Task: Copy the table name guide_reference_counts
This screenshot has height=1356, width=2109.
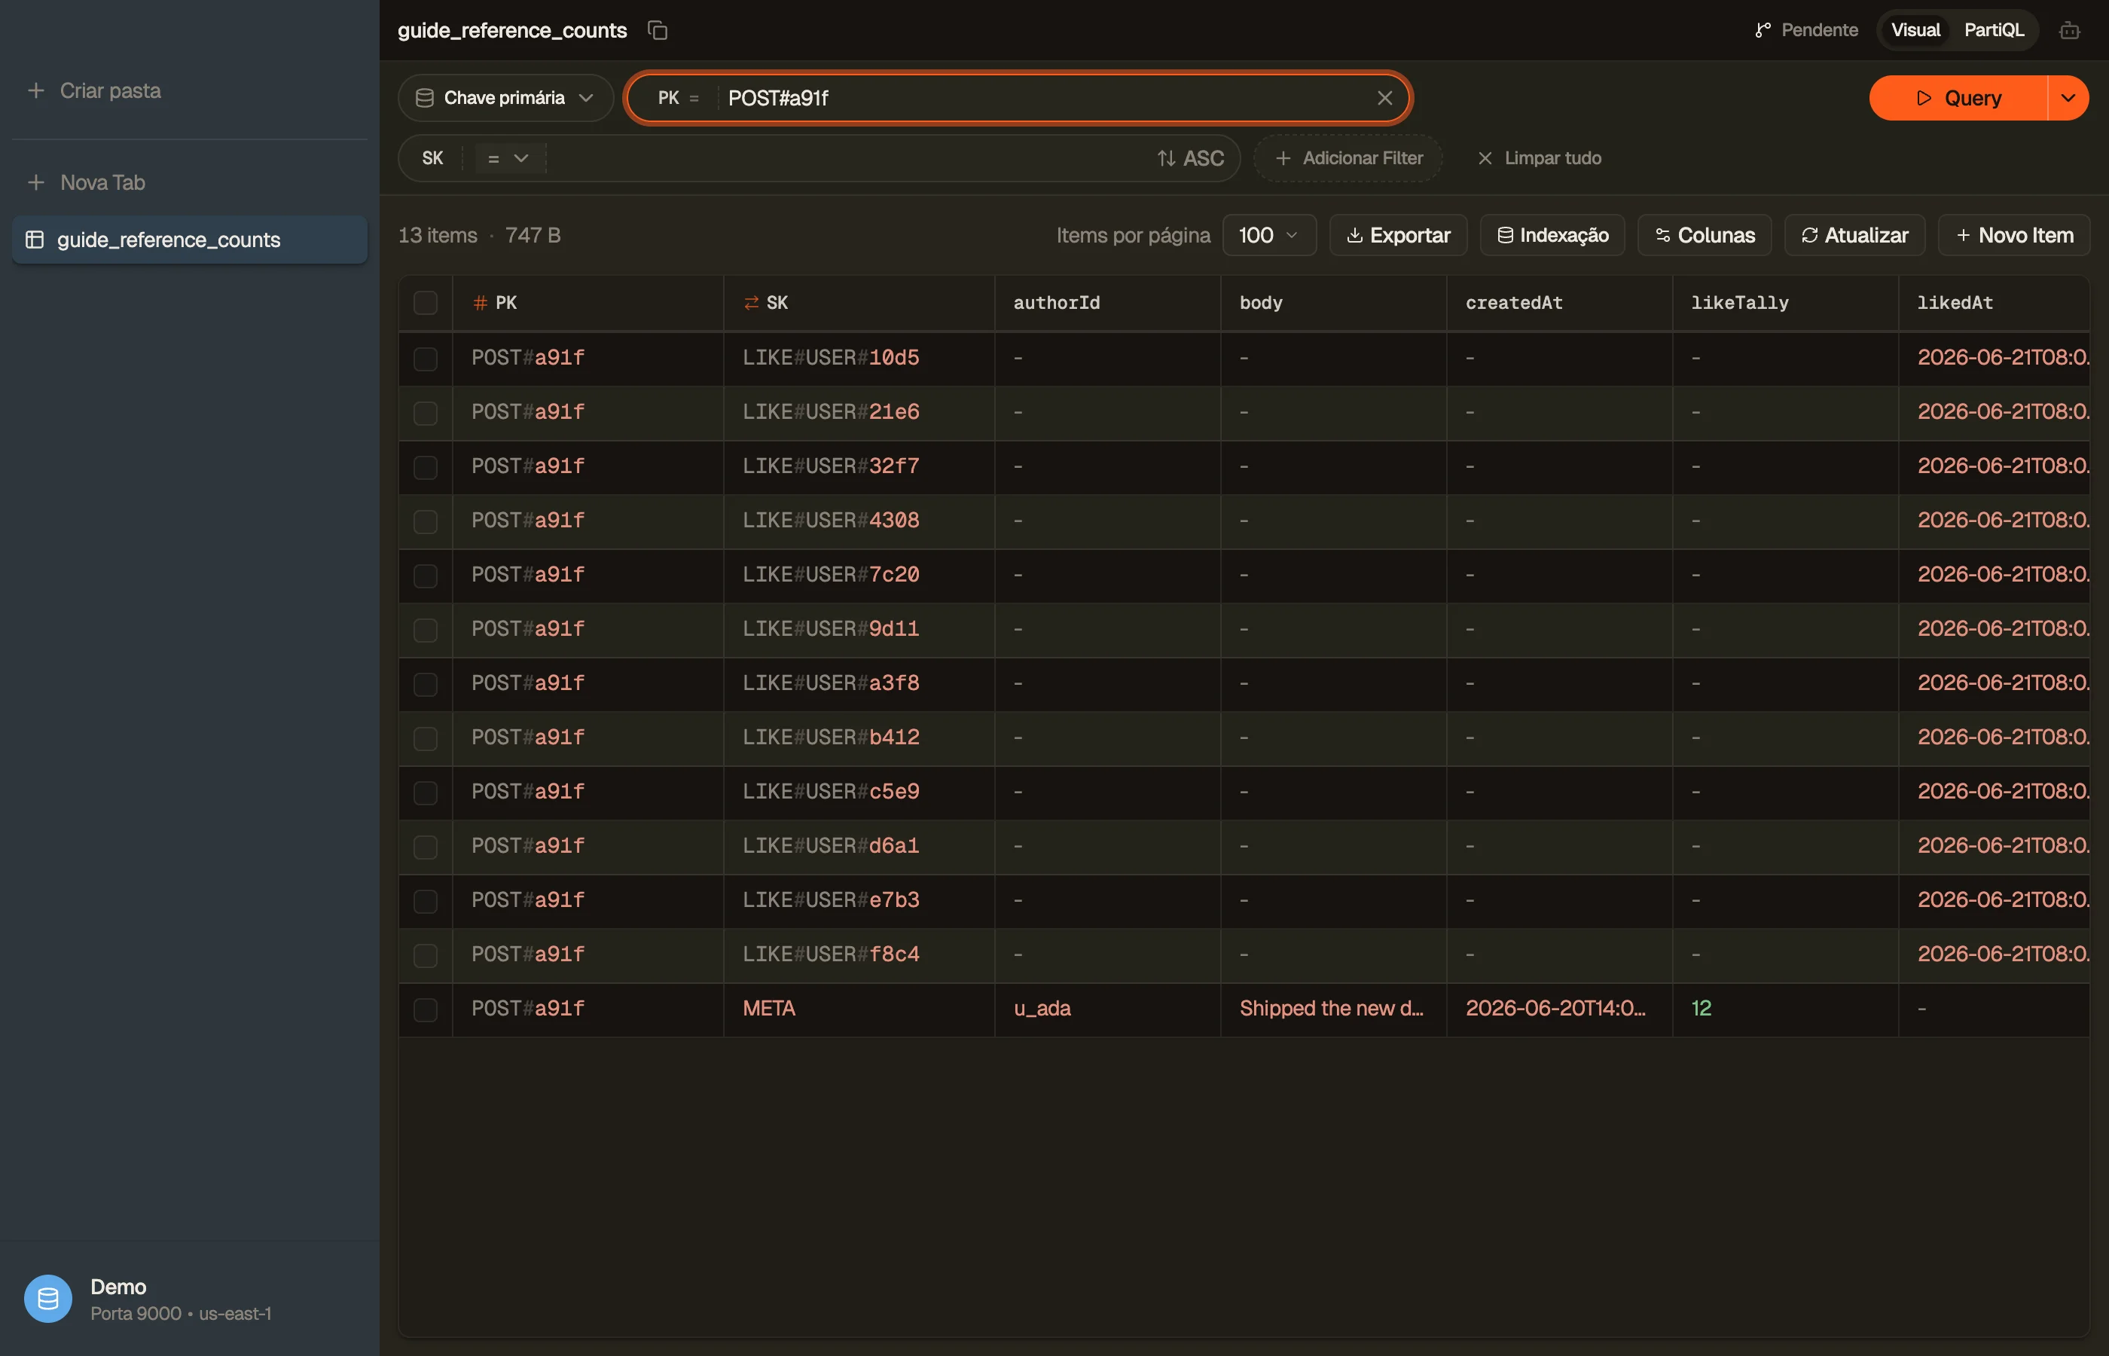Action: [x=658, y=30]
